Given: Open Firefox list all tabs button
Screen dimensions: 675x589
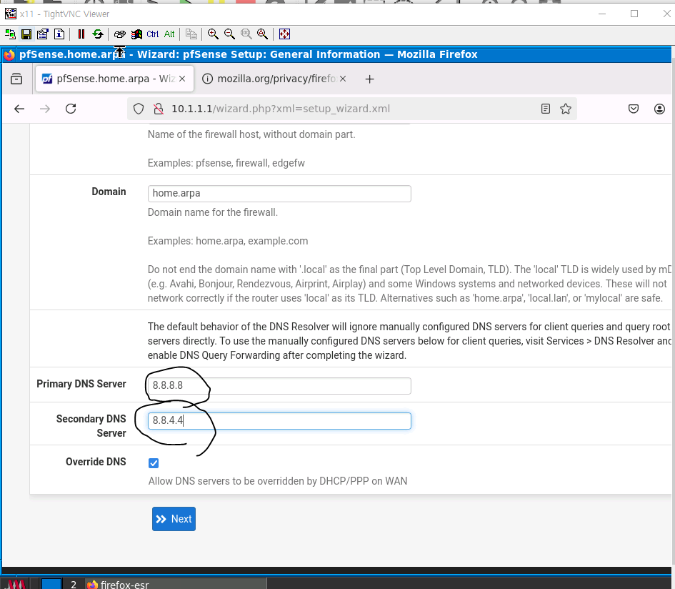Looking at the screenshot, I should pyautogui.click(x=16, y=79).
